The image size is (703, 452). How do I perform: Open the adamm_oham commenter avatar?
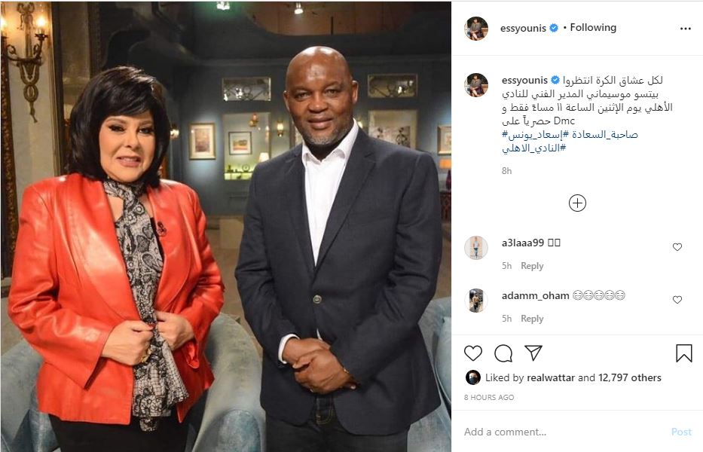(475, 300)
